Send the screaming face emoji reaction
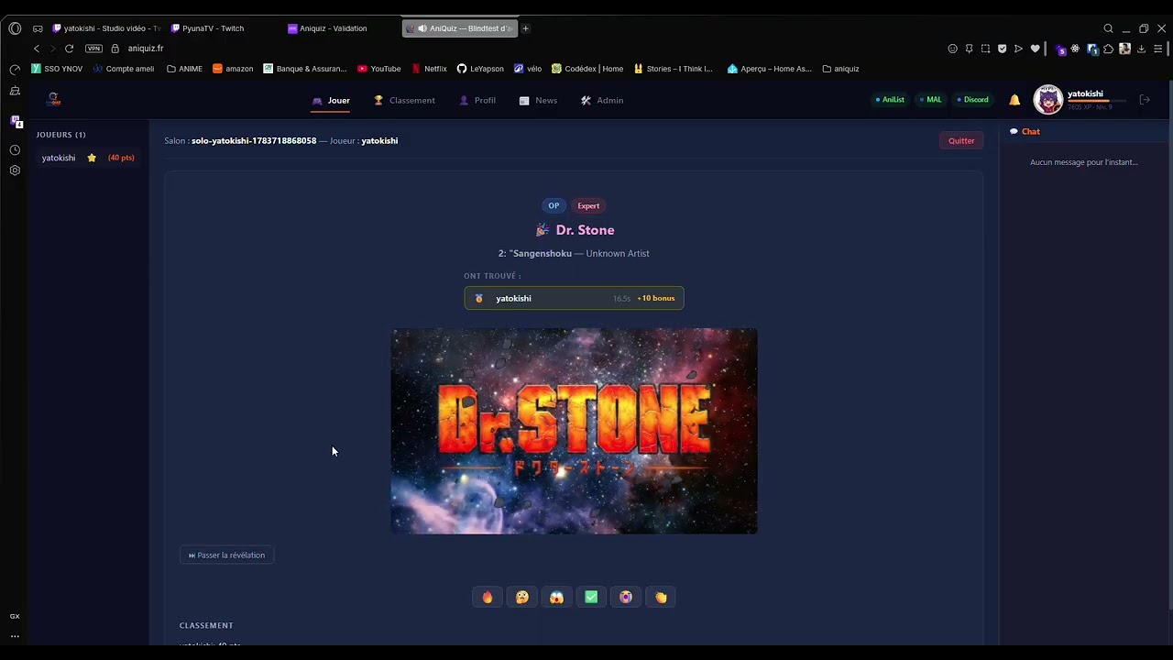The width and height of the screenshot is (1173, 660). 556,597
